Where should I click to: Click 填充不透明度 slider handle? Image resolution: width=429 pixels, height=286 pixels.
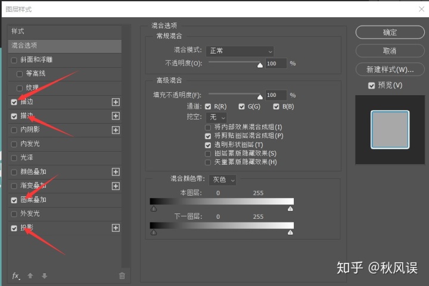260,96
